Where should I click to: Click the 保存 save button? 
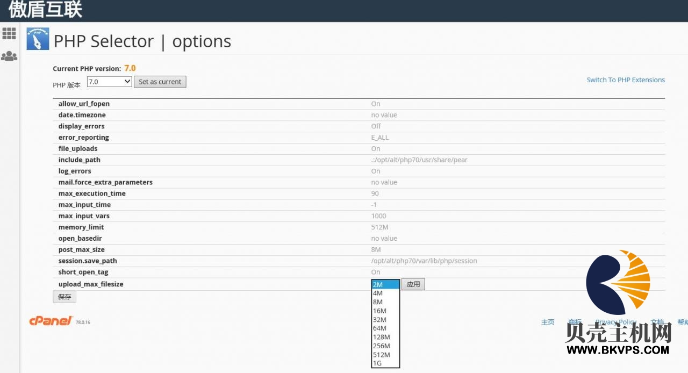click(x=64, y=297)
